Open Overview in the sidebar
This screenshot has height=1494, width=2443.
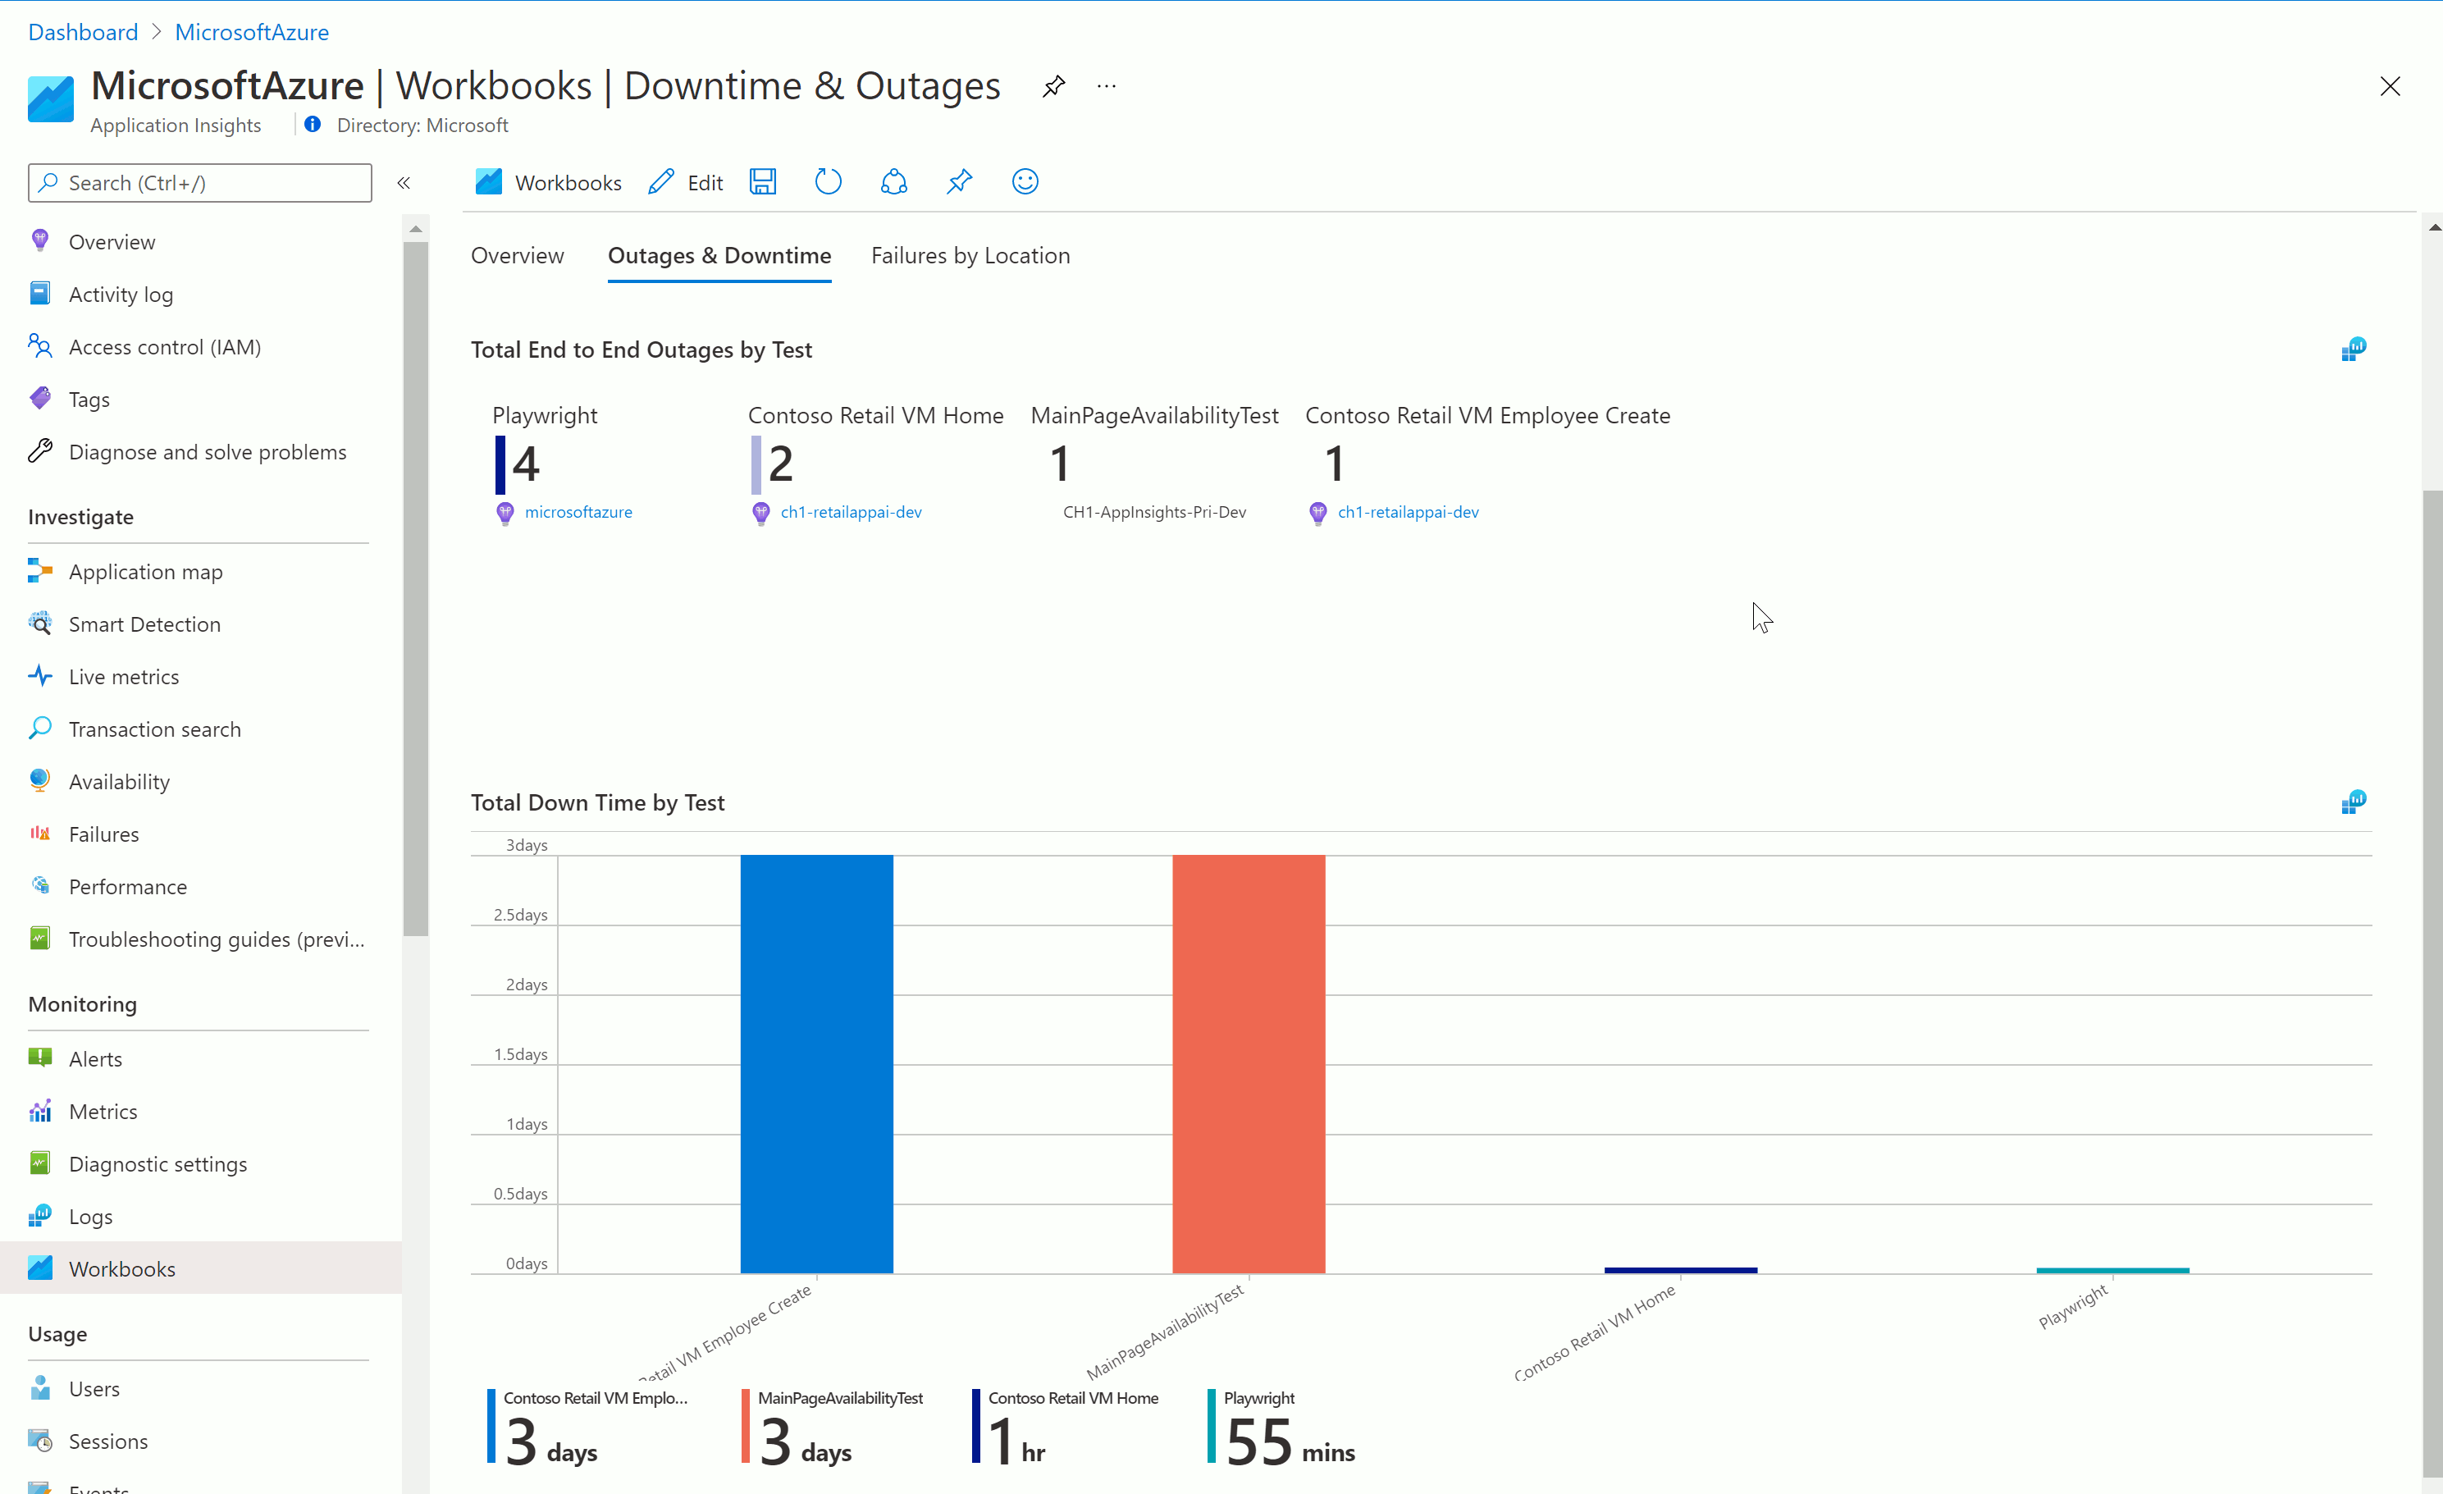point(200,242)
